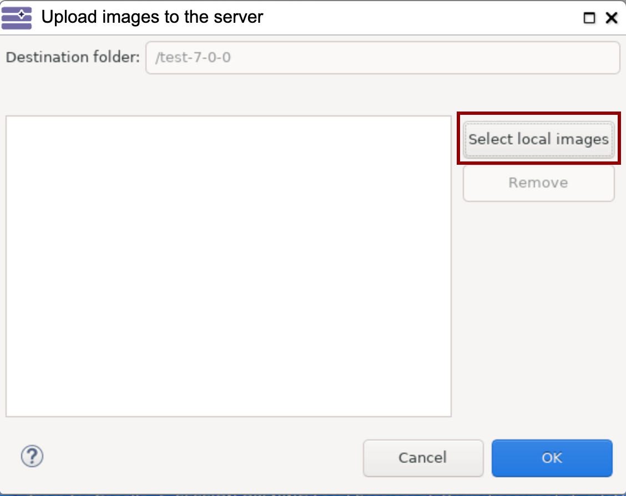This screenshot has width=626, height=496.
Task: Get help via the circular ? icon
Action: click(x=32, y=456)
